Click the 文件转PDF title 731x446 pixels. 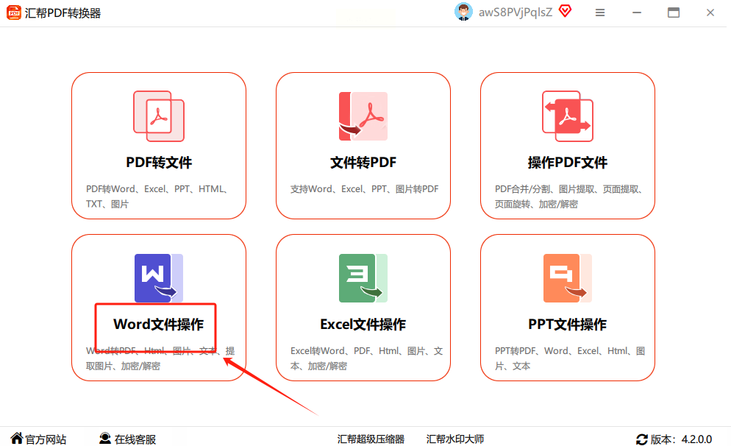(363, 163)
